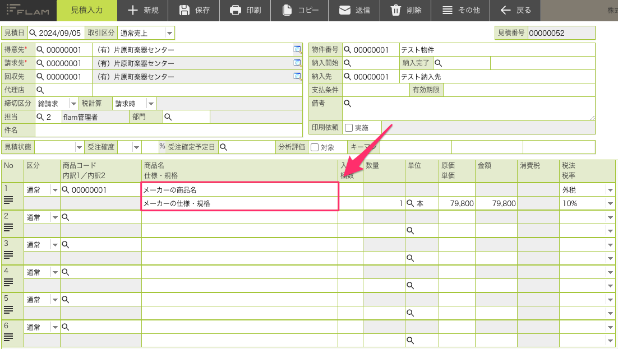Open the その他 menu
Image resolution: width=618 pixels, height=349 pixels.
pos(461,10)
